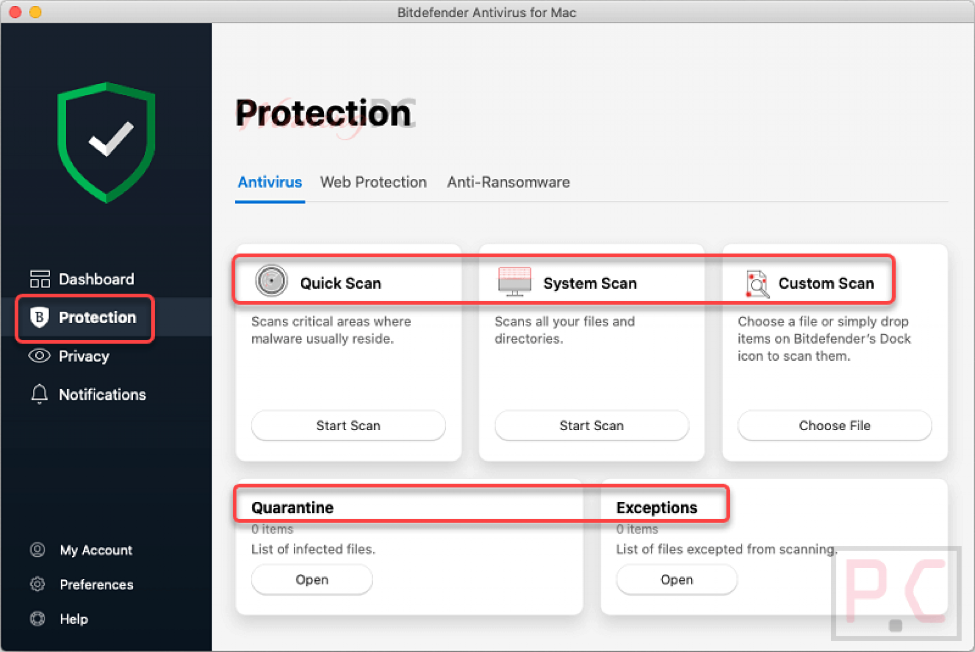The width and height of the screenshot is (975, 652).
Task: Start the Quick Scan
Action: coord(348,425)
